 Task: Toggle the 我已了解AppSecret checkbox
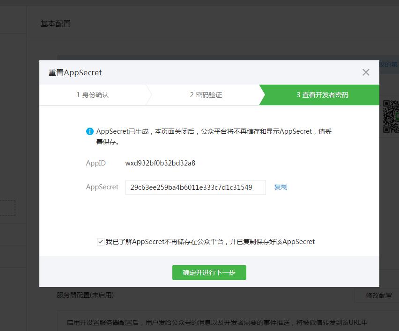pyautogui.click(x=101, y=242)
